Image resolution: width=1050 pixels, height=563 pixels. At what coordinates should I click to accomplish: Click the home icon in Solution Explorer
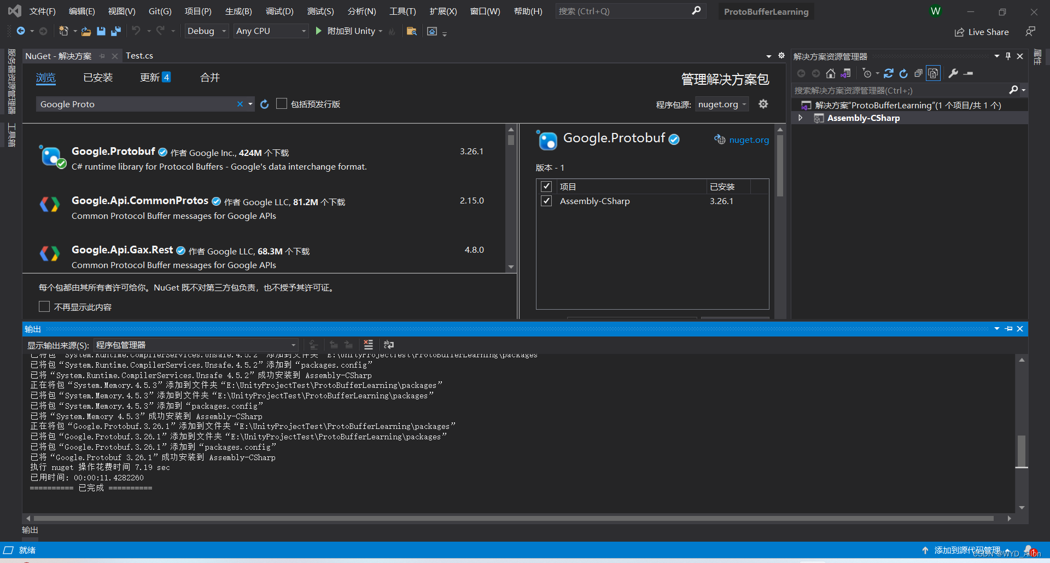[x=831, y=73]
